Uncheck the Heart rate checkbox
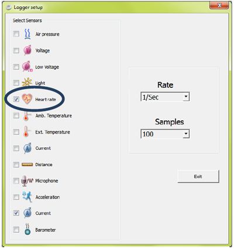234x248 pixels. 16,99
